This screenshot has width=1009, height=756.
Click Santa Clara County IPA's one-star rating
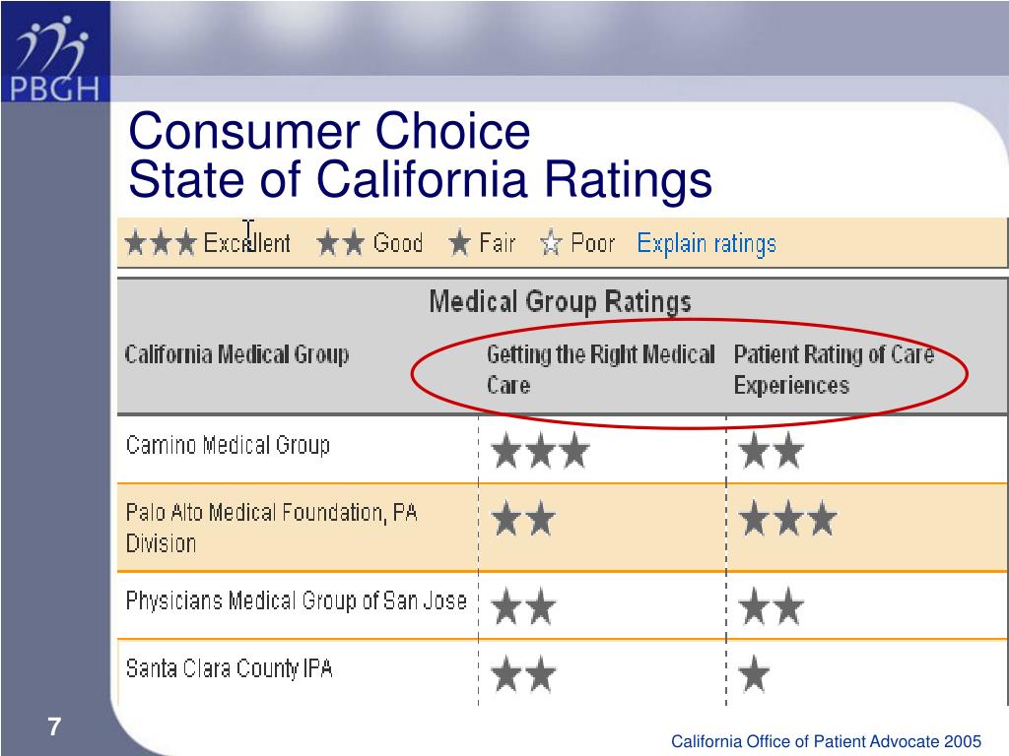pos(754,674)
